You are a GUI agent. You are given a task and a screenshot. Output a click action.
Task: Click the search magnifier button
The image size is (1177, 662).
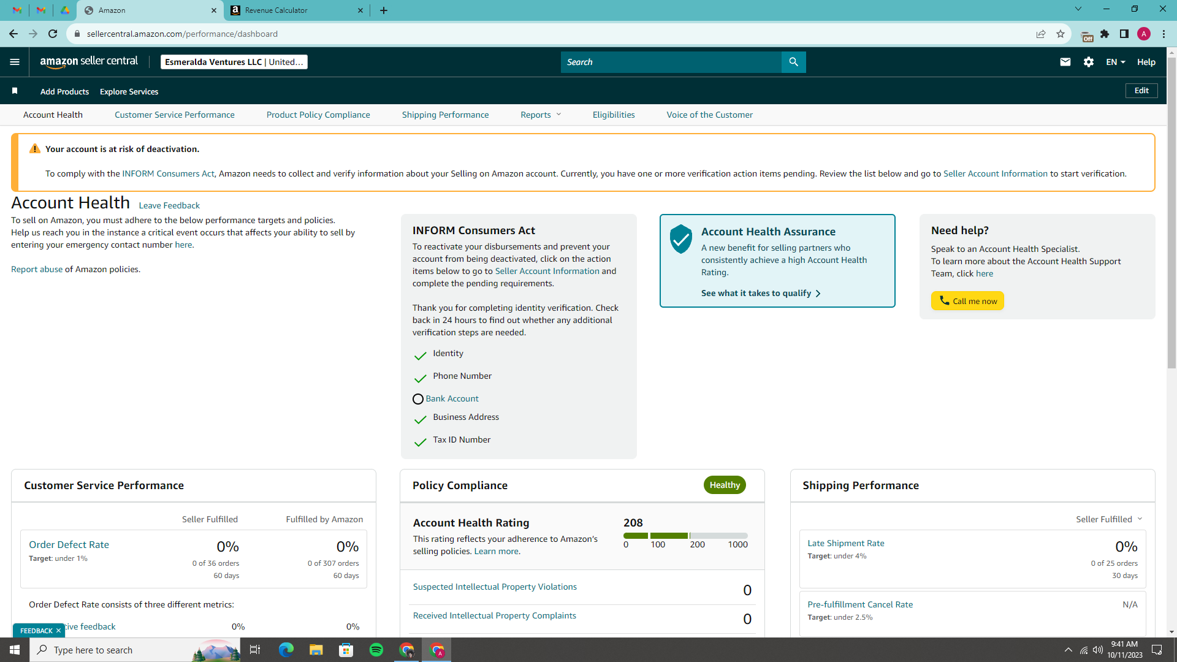coord(793,62)
